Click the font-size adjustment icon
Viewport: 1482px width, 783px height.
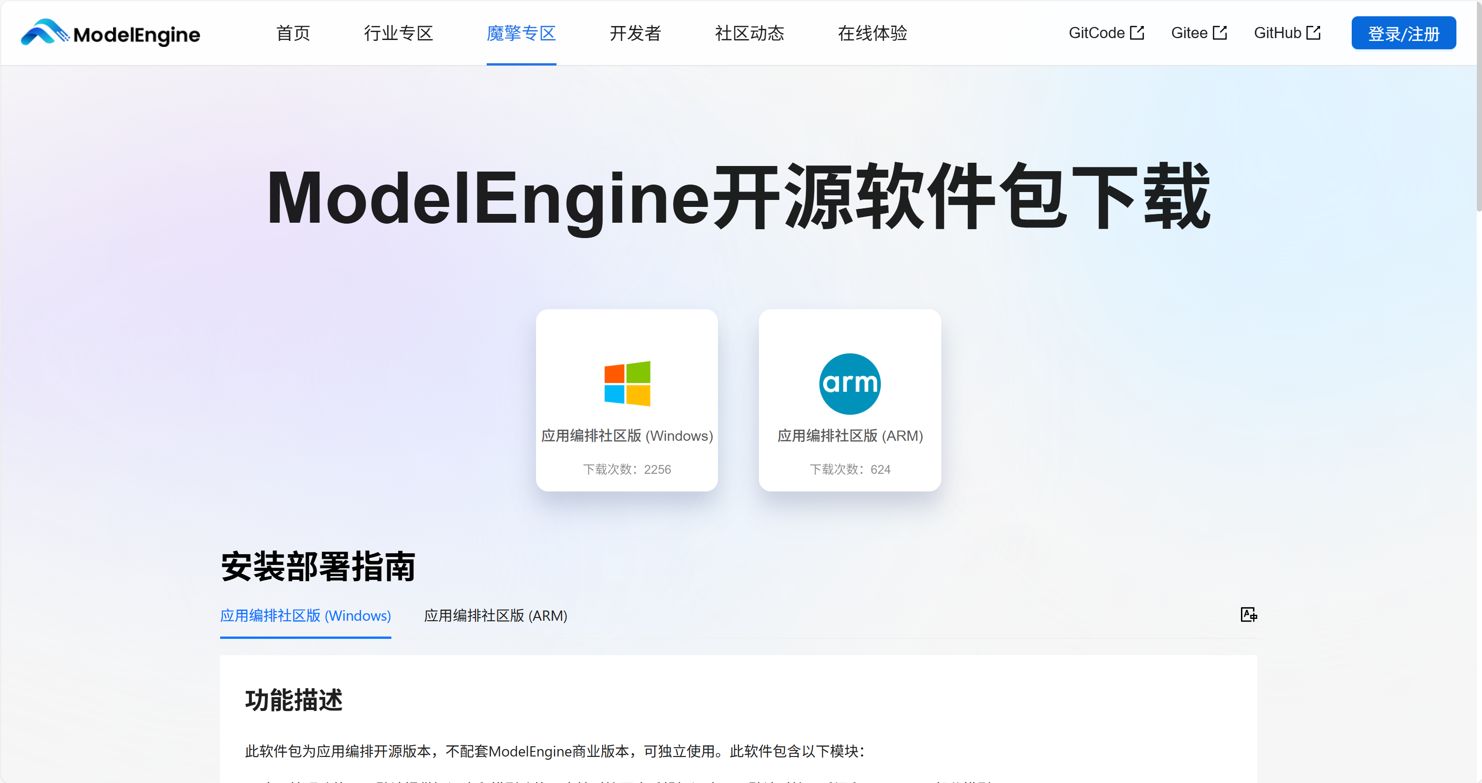pyautogui.click(x=1248, y=615)
